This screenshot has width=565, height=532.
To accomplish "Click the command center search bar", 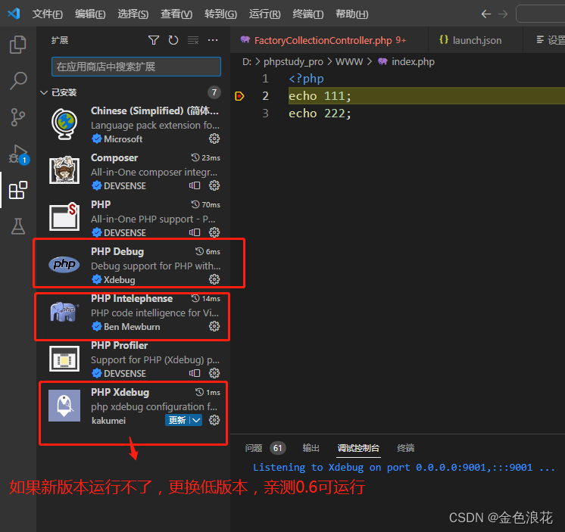I will [x=541, y=14].
